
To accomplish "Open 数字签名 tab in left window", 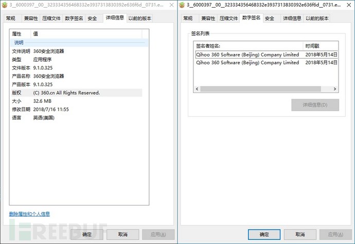I will coord(74,18).
